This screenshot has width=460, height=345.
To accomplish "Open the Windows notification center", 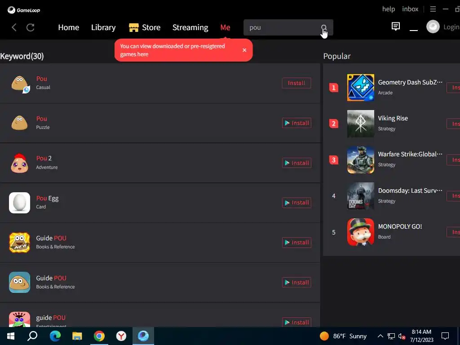I will [x=445, y=336].
